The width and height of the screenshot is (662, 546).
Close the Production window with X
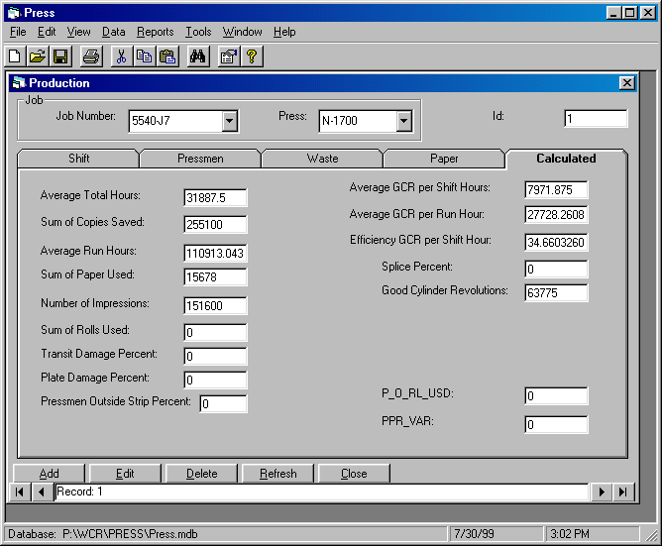coord(627,83)
